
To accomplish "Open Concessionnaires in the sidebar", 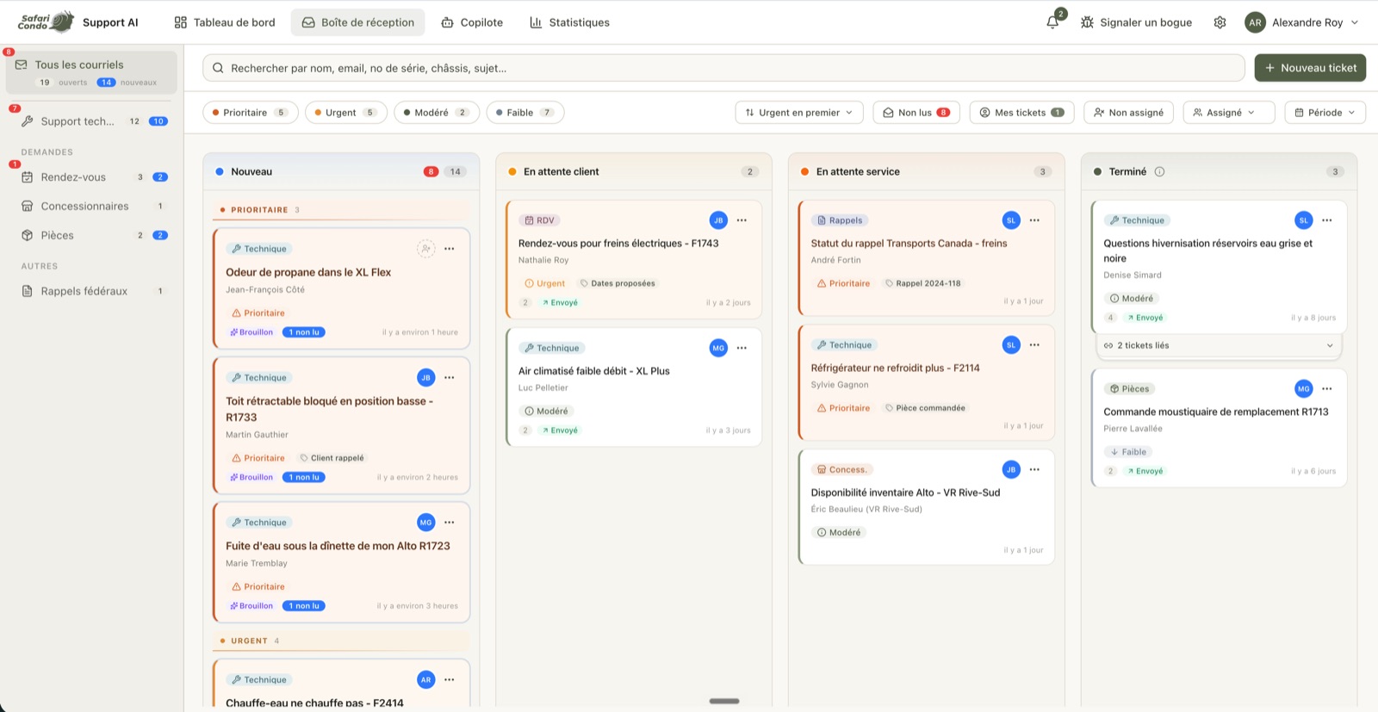I will (91, 207).
